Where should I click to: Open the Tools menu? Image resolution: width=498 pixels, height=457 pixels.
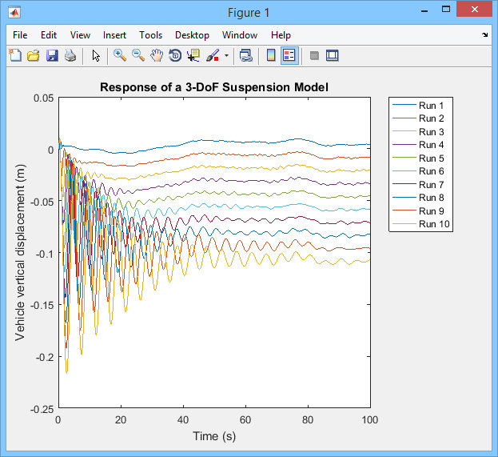point(150,35)
